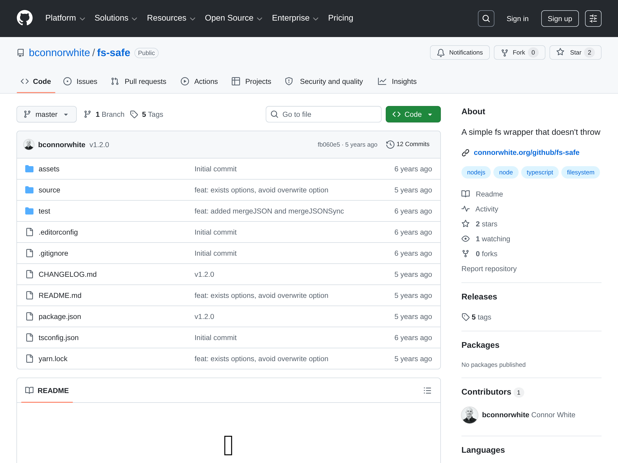Switch to the Pull requests tab
The width and height of the screenshot is (618, 463).
coord(139,82)
